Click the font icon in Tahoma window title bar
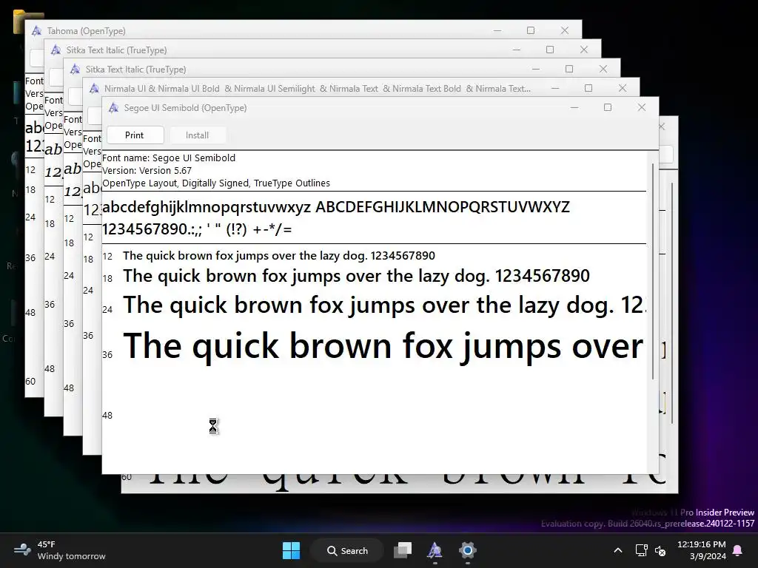The height and width of the screenshot is (568, 758). (x=36, y=31)
